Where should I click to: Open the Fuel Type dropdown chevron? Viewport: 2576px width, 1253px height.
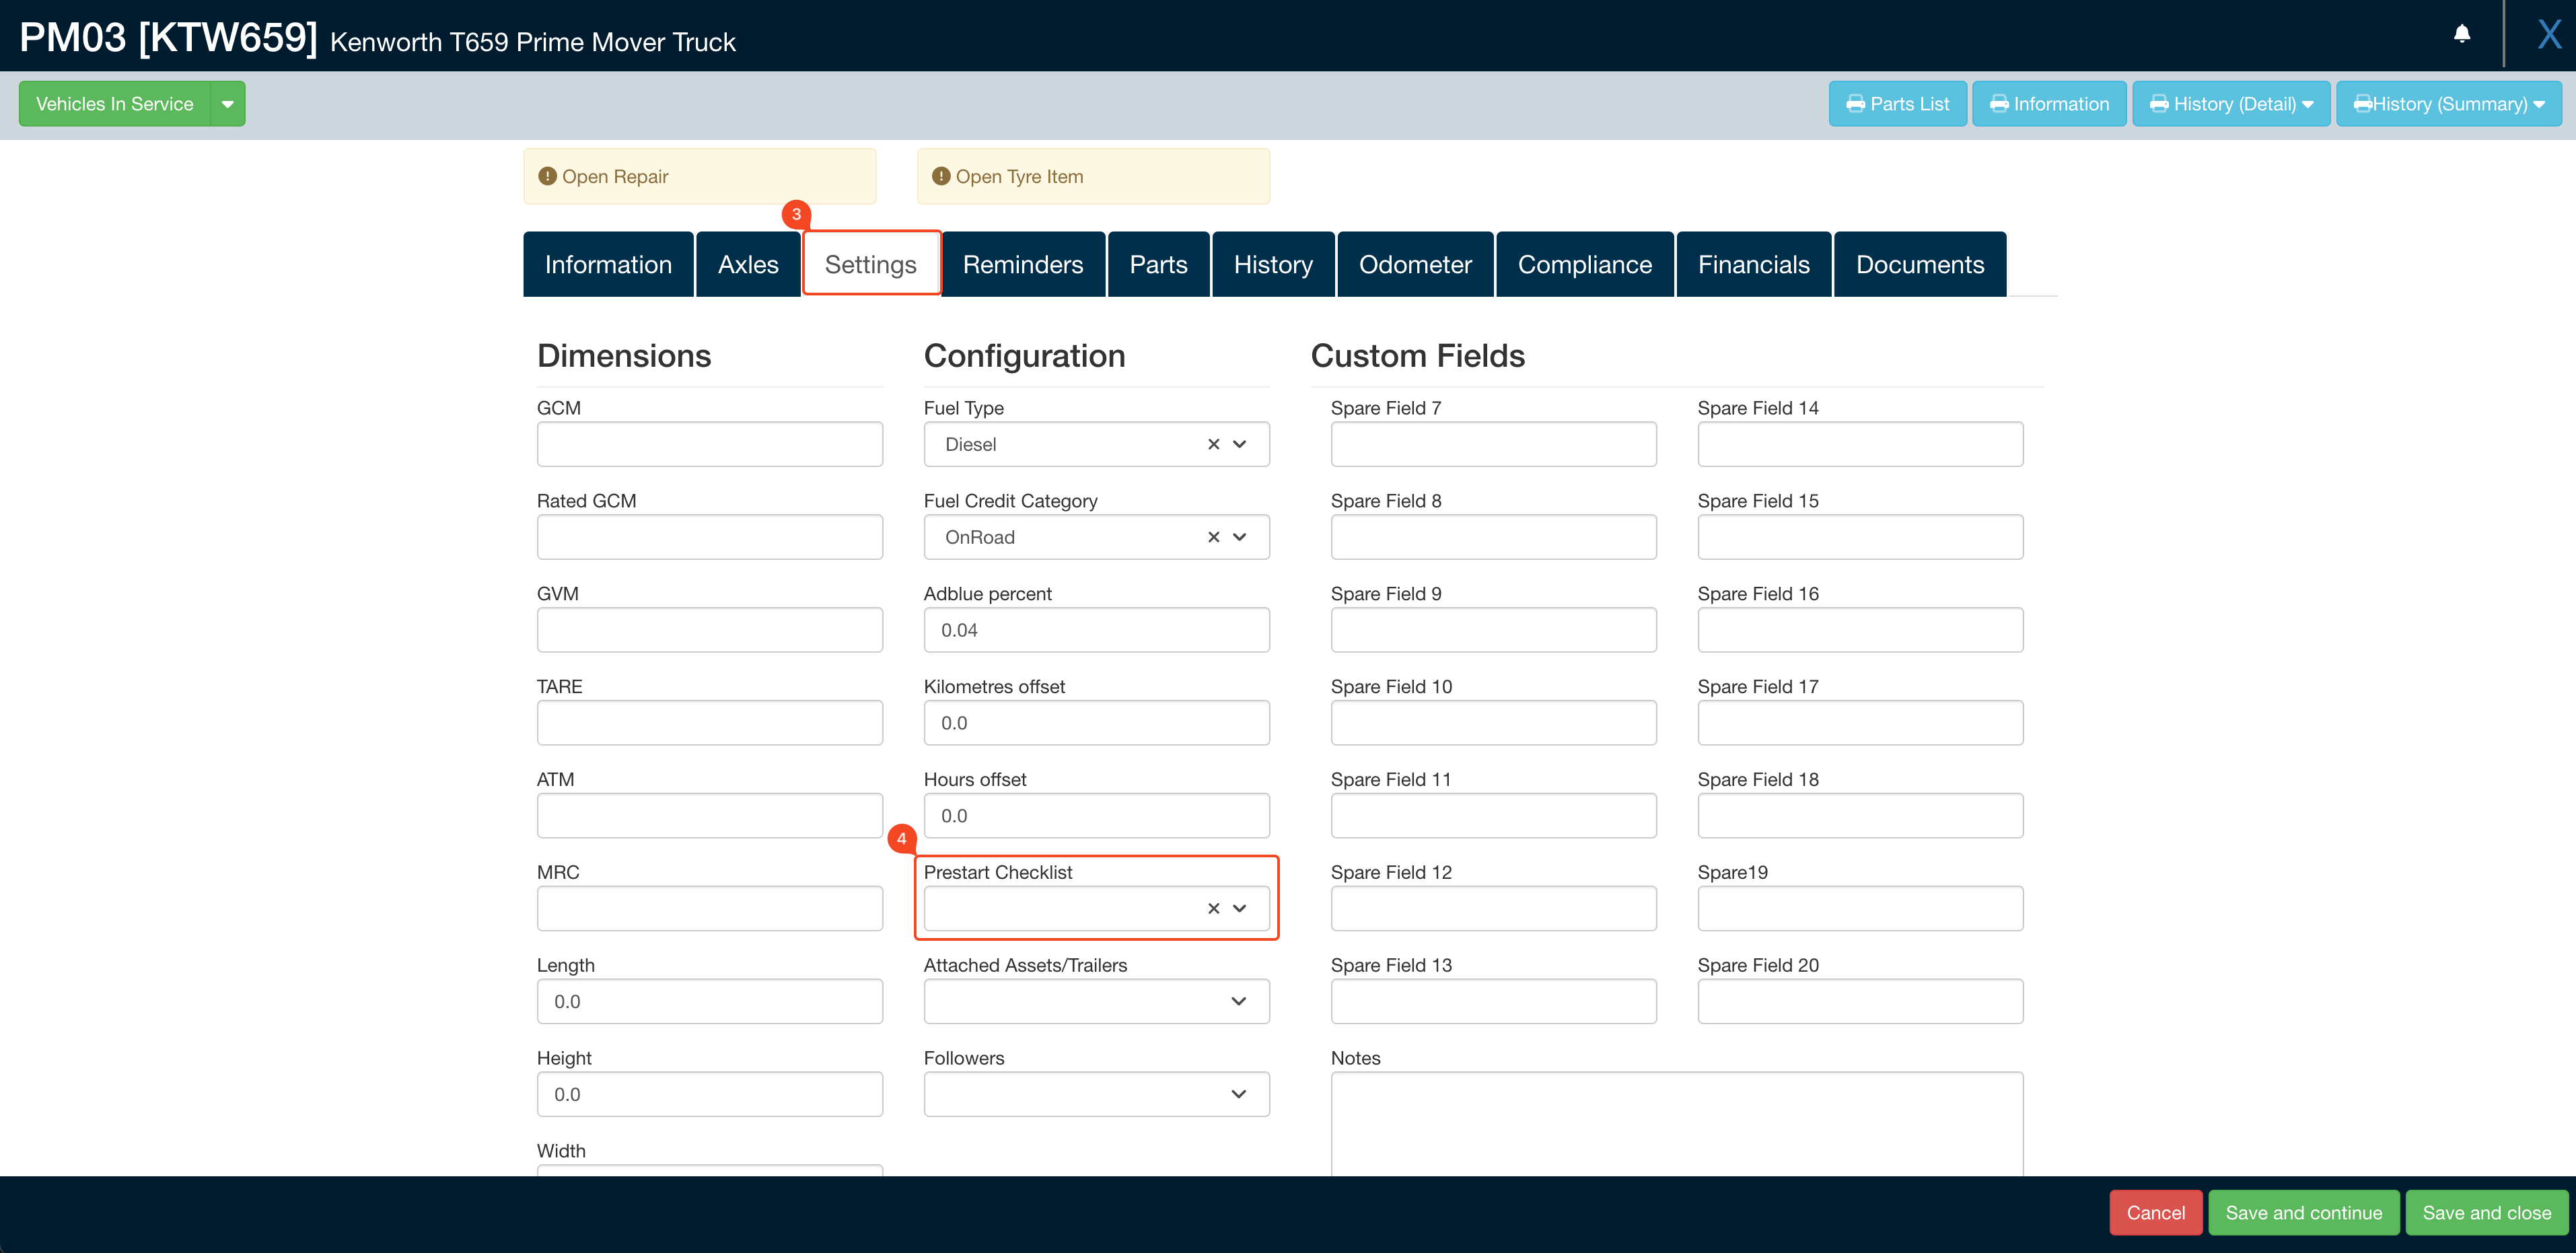tap(1240, 444)
